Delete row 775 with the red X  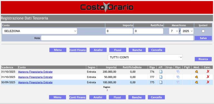coord(208,82)
